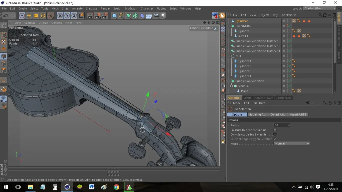Toggle HyperNURBS enable checkmark
Image resolution: width=342 pixels, height=192 pixels.
point(290,26)
